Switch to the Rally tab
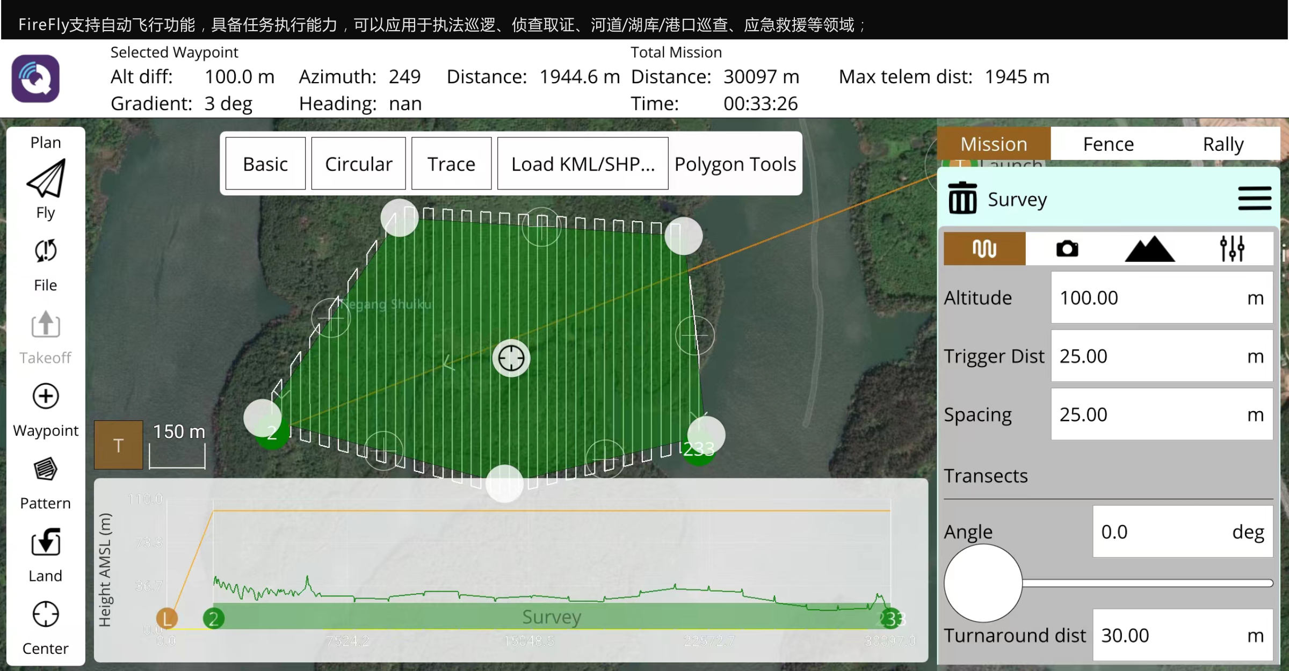Viewport: 1289px width, 671px height. (1223, 144)
